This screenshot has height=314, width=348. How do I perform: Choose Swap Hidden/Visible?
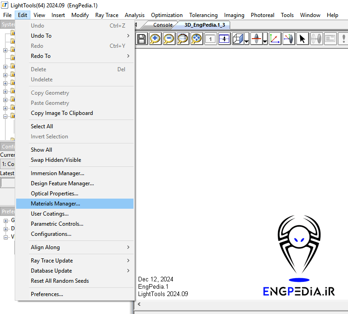75,160
